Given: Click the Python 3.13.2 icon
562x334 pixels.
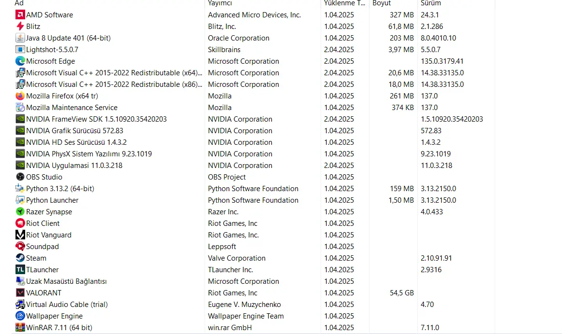Looking at the screenshot, I should tap(20, 188).
